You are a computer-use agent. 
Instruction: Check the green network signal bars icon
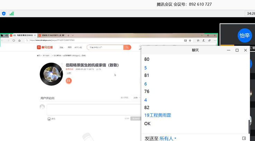pos(11,14)
